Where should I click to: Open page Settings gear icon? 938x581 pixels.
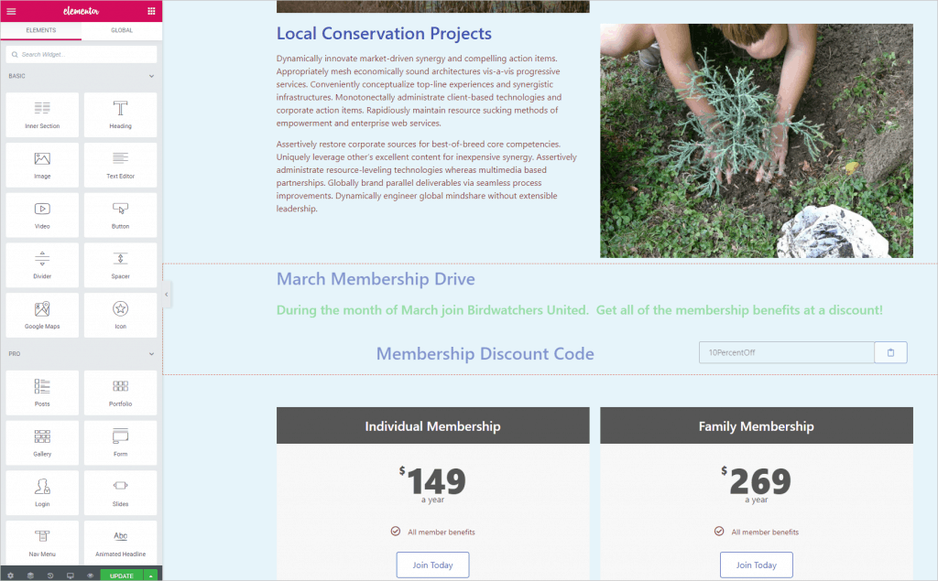pyautogui.click(x=11, y=576)
